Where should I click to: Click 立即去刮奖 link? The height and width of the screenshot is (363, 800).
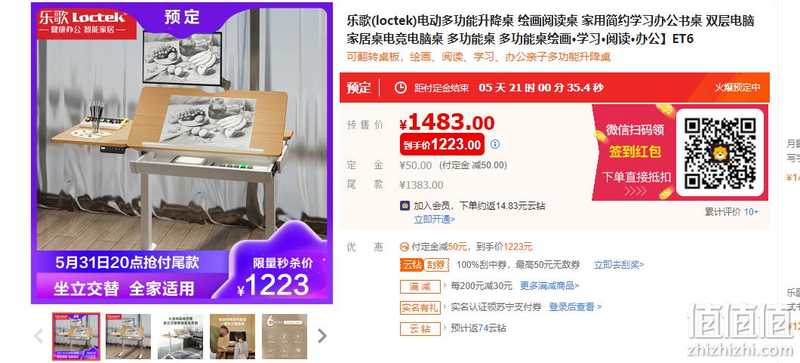619,265
